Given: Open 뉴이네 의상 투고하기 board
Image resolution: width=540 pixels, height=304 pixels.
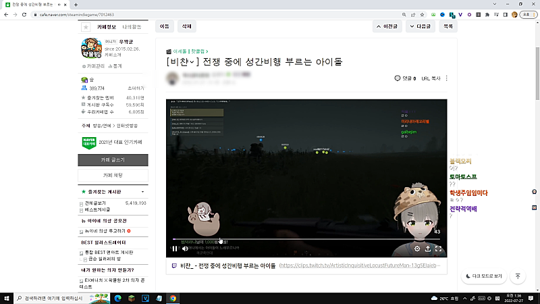Looking at the screenshot, I should point(105,231).
